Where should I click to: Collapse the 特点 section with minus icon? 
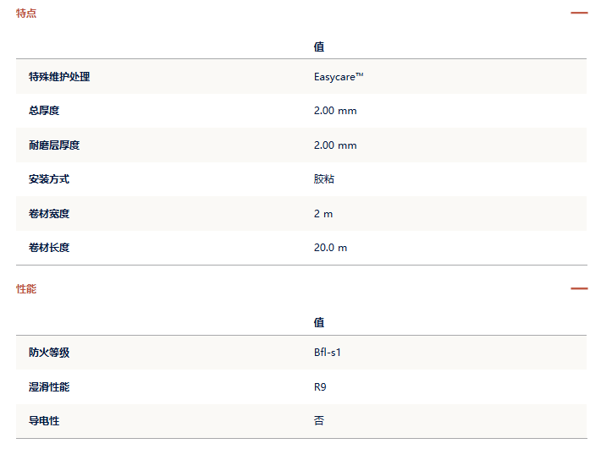579,13
